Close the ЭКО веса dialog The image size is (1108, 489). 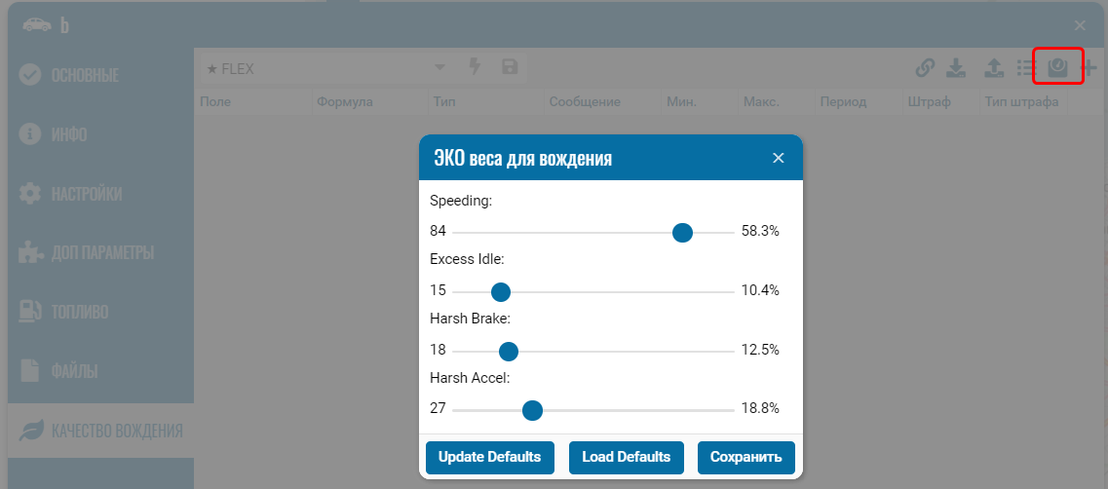[x=779, y=158]
